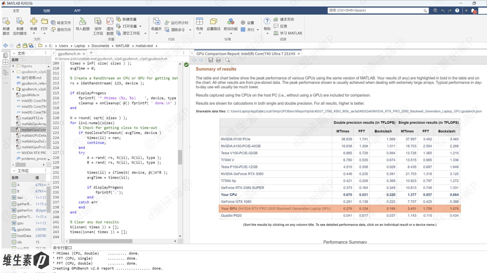Open the 打开 (Open) dropdown
The height and width of the screenshot is (273, 487).
pos(44,34)
